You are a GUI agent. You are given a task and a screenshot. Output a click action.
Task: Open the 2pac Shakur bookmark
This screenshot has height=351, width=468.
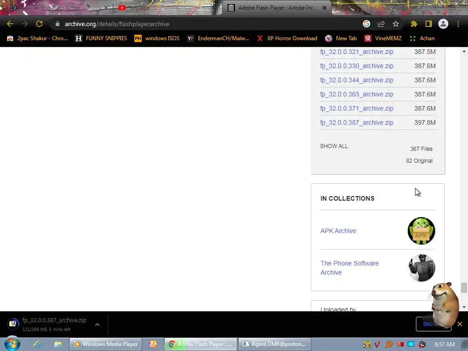click(x=37, y=38)
